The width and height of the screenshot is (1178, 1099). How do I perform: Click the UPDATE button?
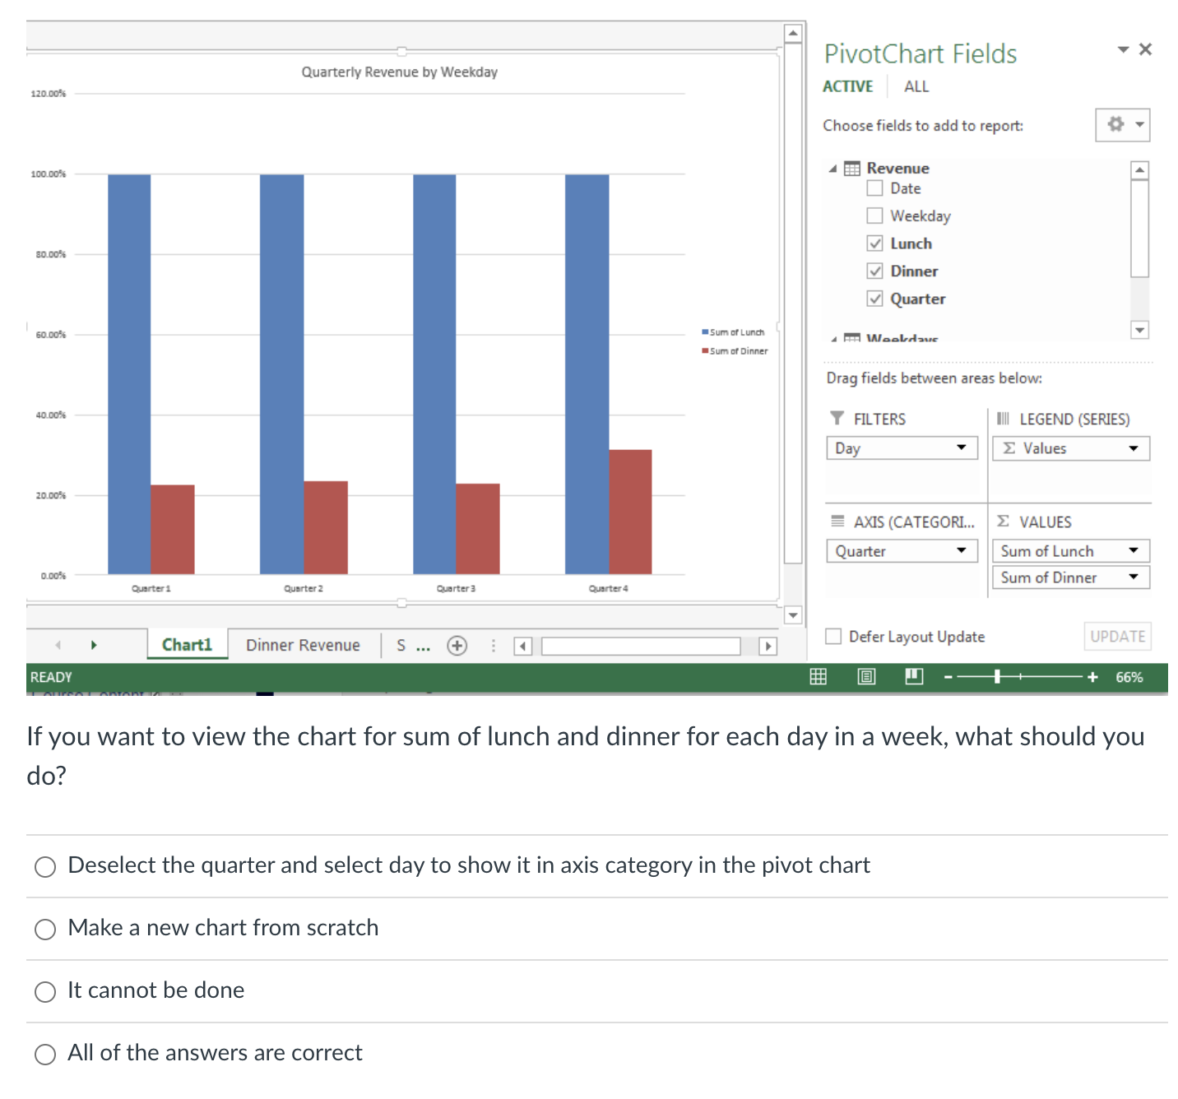tap(1117, 636)
